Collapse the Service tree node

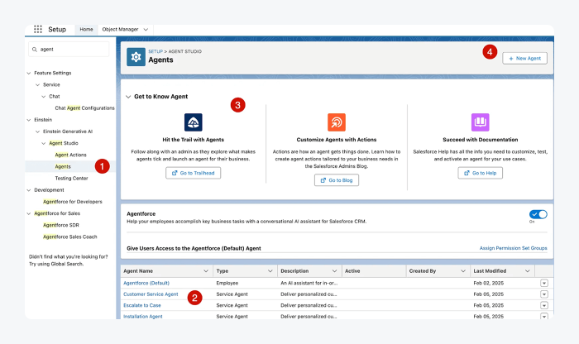[x=38, y=85]
